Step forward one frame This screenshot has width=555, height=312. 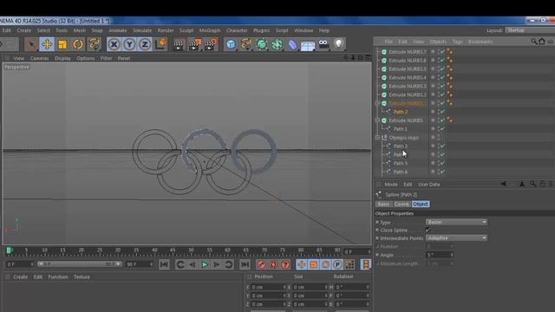point(217,264)
